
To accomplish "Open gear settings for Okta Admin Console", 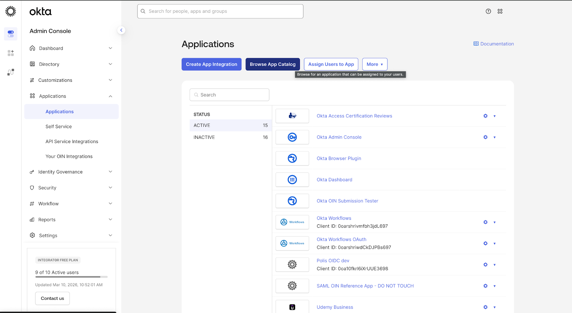I will [485, 137].
